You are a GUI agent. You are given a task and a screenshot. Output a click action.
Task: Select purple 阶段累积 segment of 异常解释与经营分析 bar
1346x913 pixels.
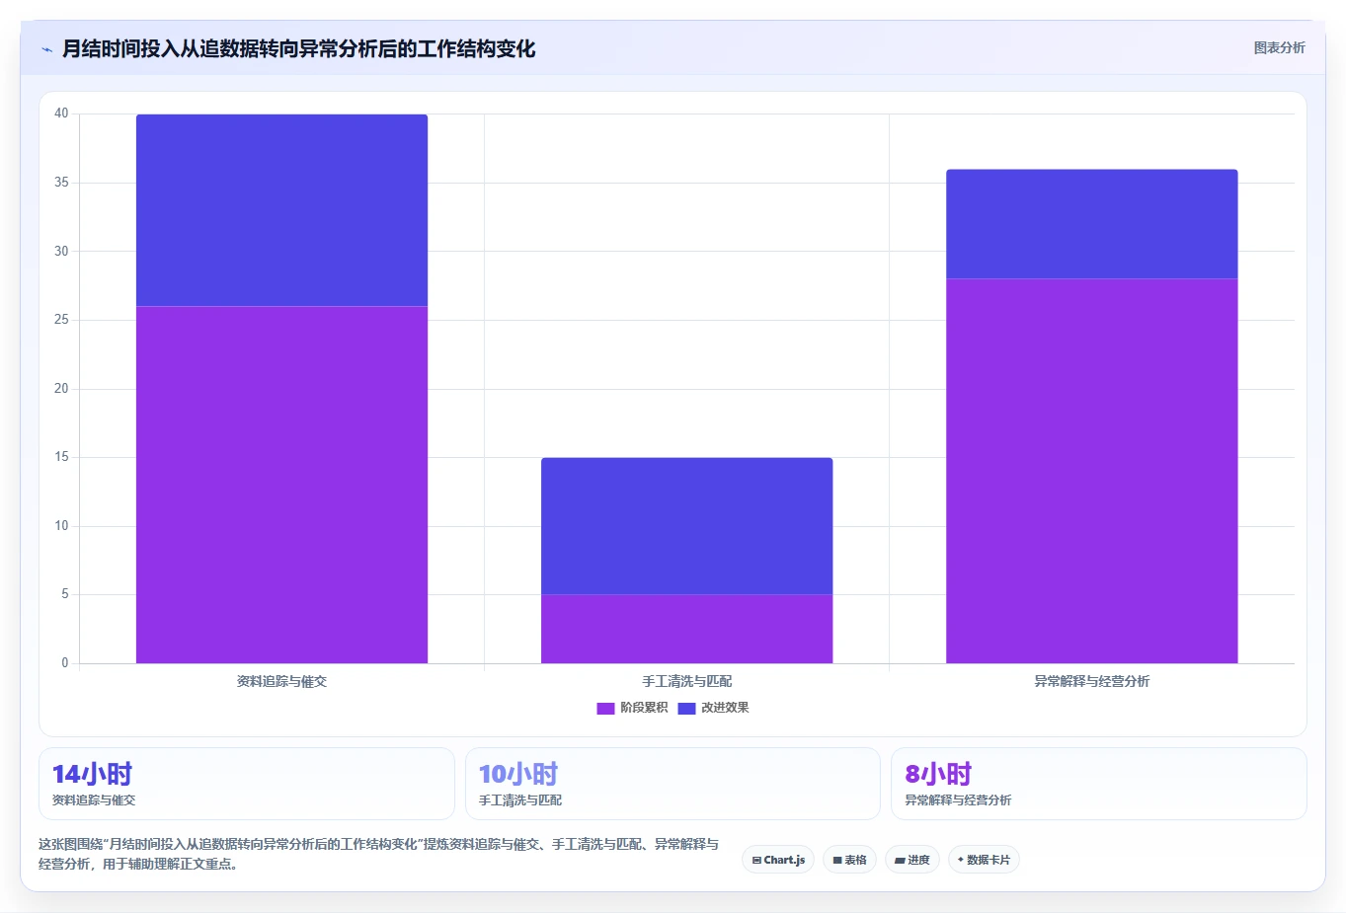1091,471
